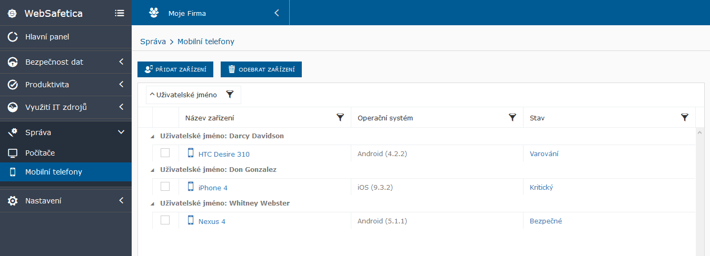The height and width of the screenshot is (256, 710).
Task: Click the Moje Firma company icon
Action: 154,13
